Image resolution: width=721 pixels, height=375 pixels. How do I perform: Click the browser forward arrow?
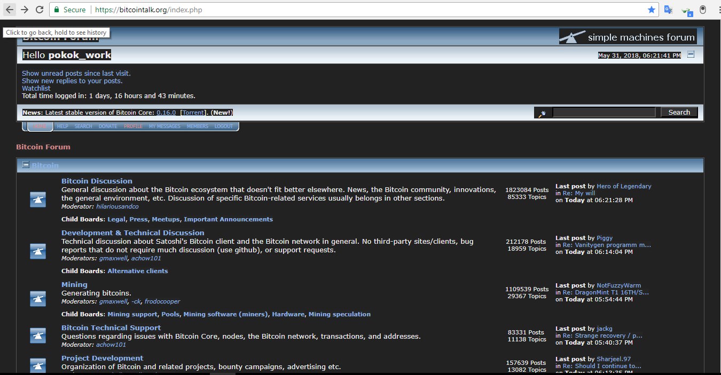point(25,10)
